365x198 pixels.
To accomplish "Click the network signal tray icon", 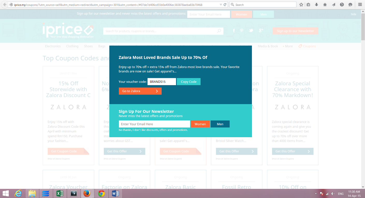I will (x=327, y=194).
